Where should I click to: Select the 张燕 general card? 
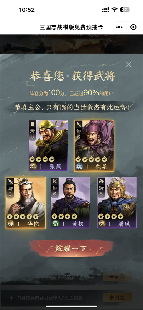click(x=48, y=145)
